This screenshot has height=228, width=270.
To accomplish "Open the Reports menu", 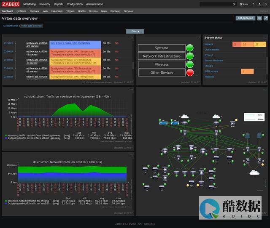I will coord(59,4).
